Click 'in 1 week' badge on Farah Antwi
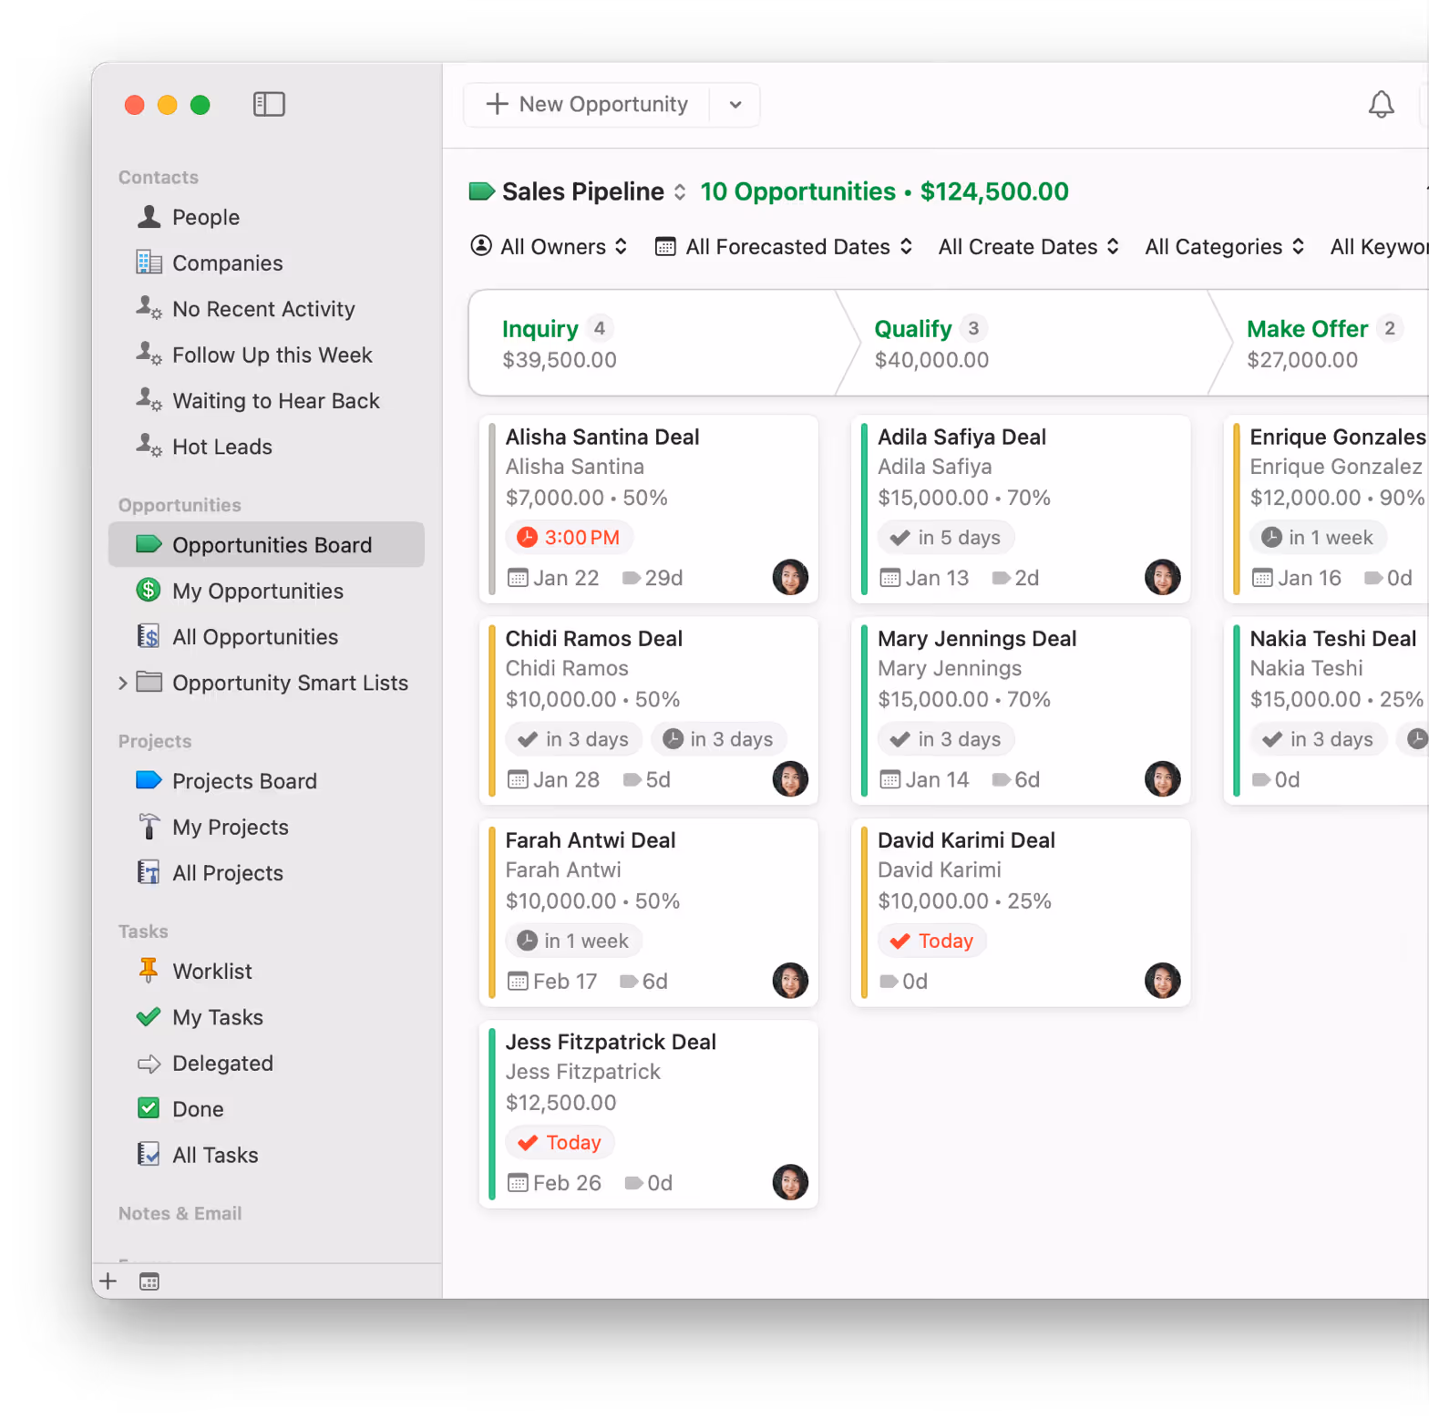This screenshot has width=1429, height=1420. [x=574, y=941]
